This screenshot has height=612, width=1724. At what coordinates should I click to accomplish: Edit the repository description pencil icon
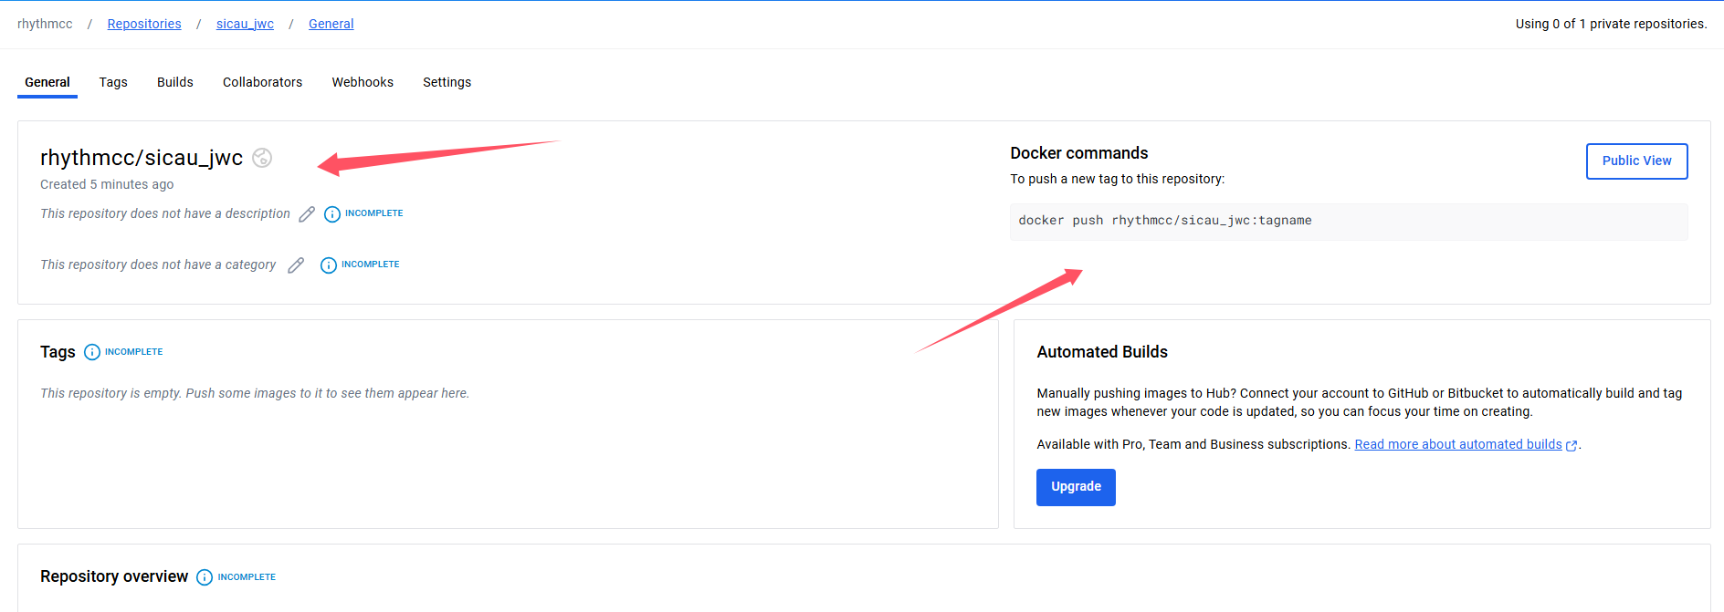click(x=307, y=214)
